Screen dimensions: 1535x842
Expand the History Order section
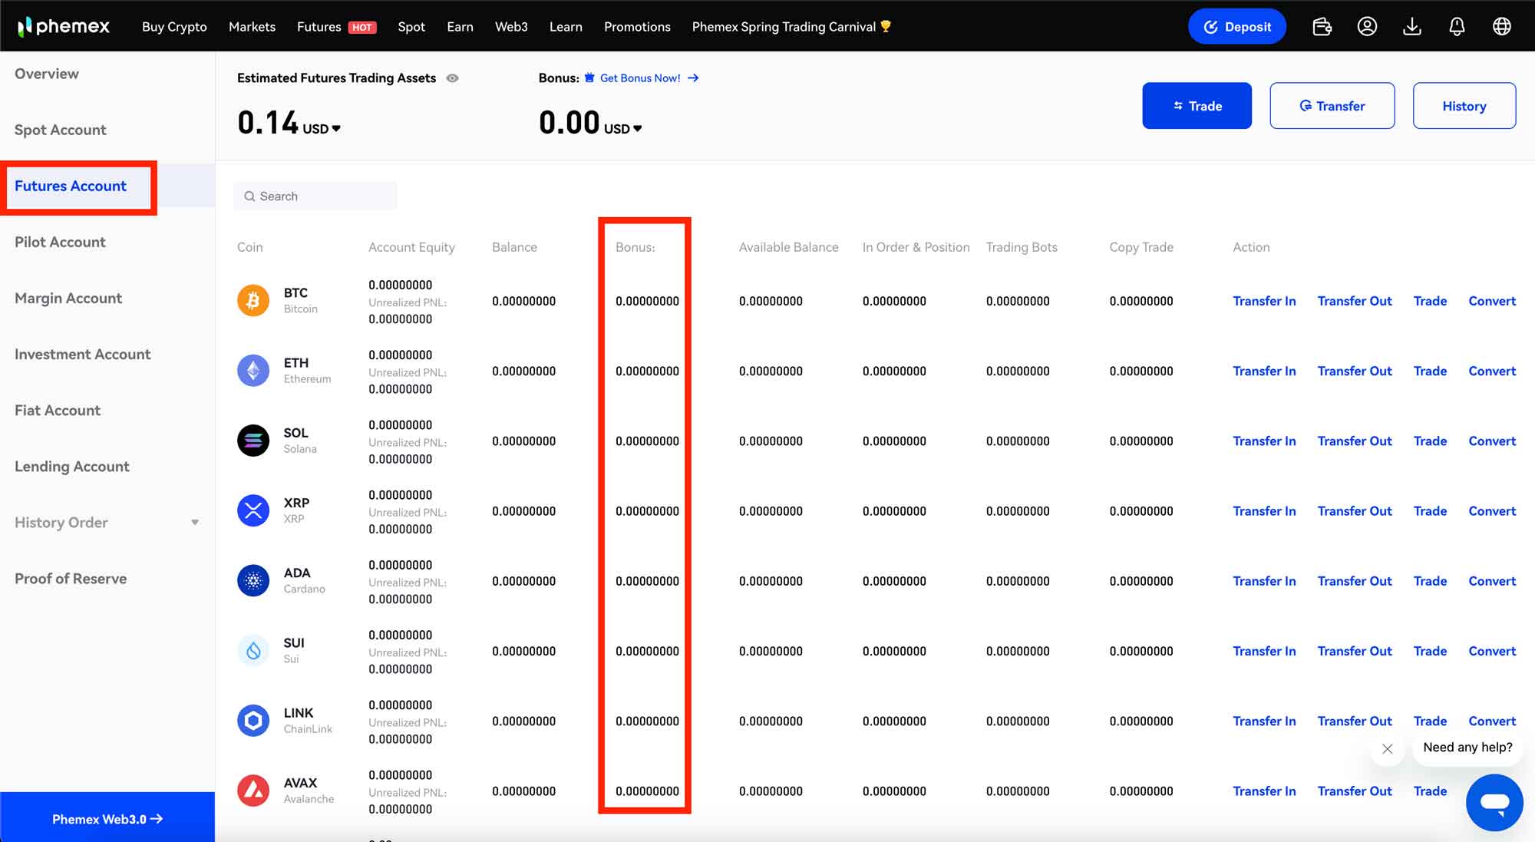click(196, 522)
